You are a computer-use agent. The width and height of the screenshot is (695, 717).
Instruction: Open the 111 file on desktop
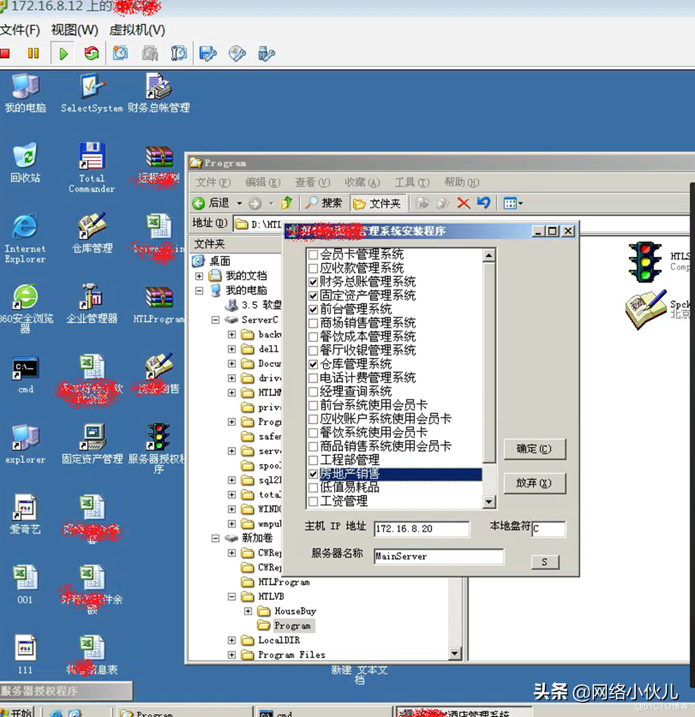[25, 655]
